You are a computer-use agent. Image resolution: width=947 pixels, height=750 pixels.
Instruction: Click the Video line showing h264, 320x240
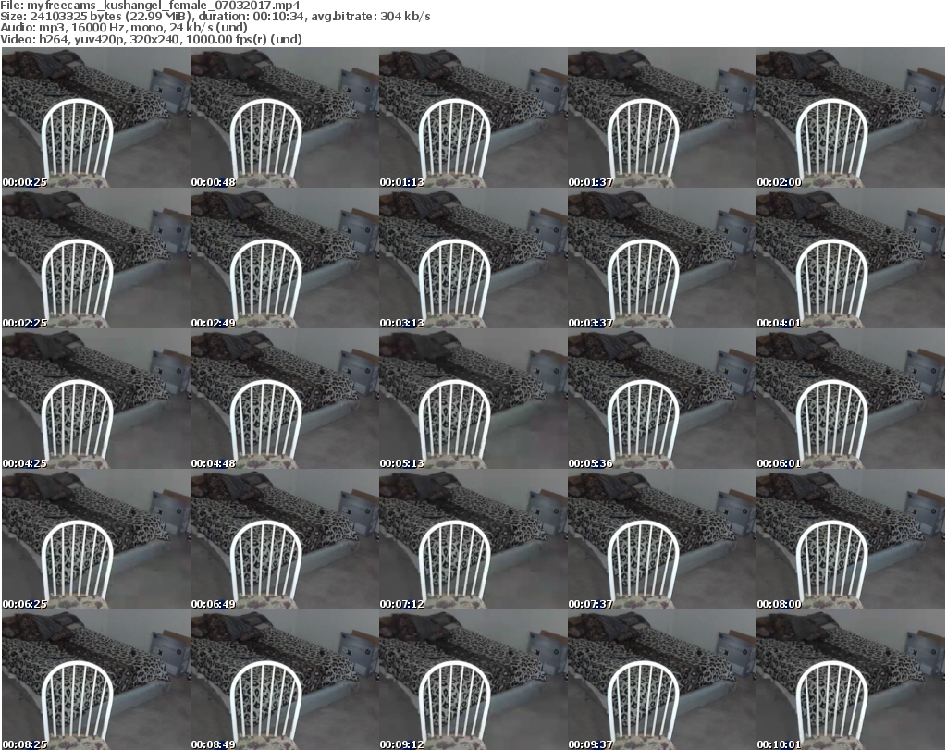click(x=151, y=39)
